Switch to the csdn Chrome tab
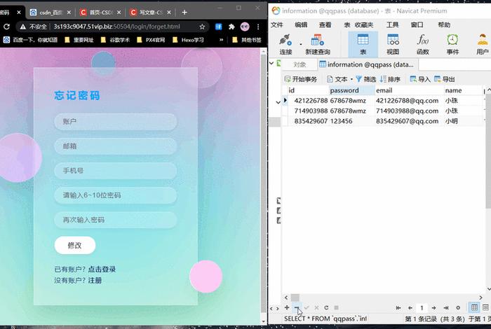 click(x=51, y=12)
